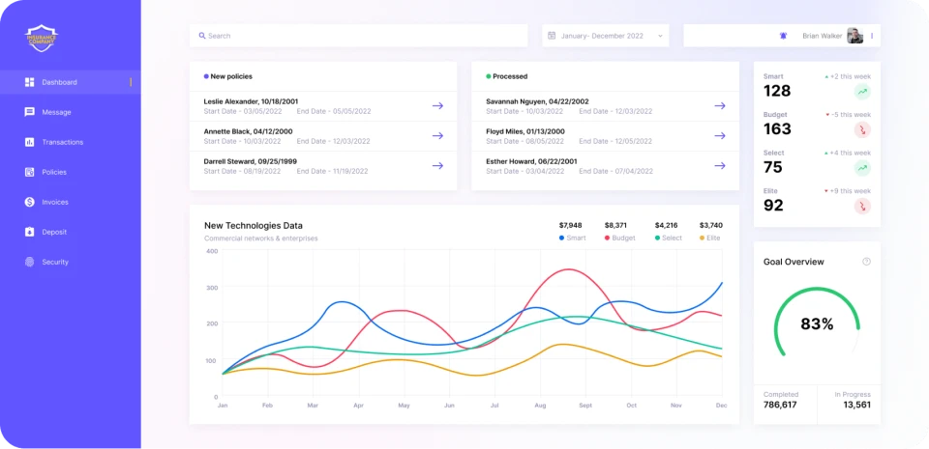
Task: Click the Brian Walker user name
Action: tap(823, 36)
